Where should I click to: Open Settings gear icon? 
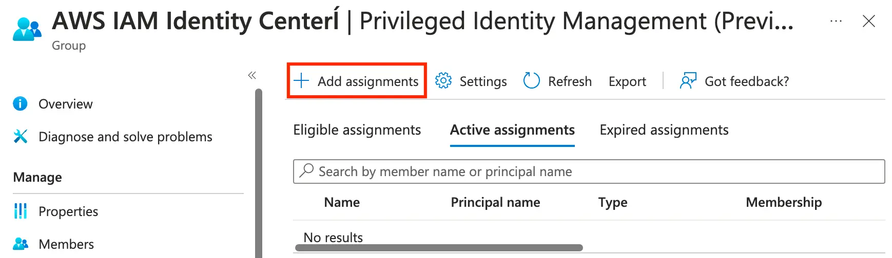pos(443,81)
